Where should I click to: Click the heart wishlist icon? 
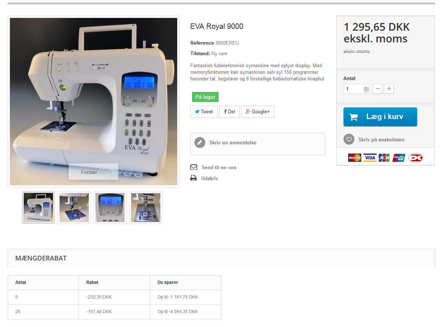coord(349,140)
